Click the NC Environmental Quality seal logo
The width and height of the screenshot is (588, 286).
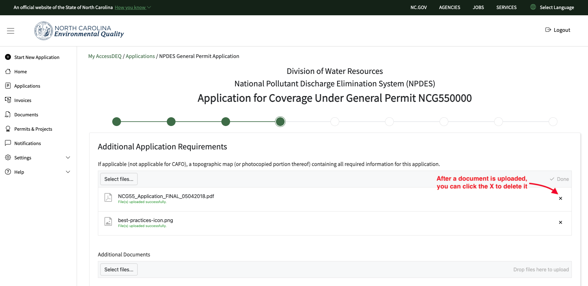43,31
